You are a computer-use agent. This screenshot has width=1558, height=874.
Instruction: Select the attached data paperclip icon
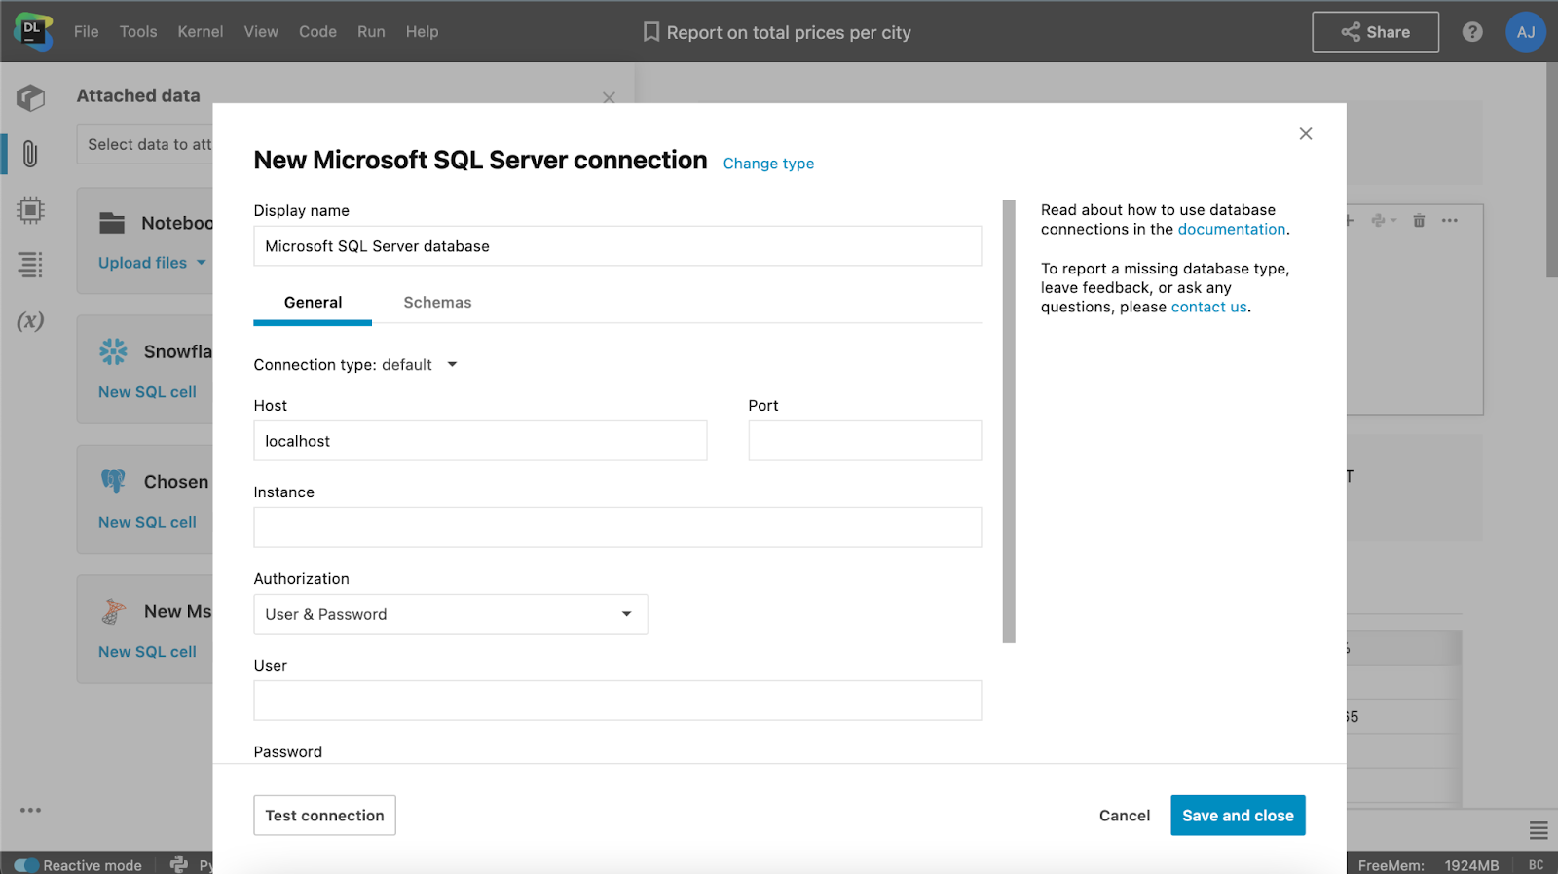pyautogui.click(x=30, y=154)
